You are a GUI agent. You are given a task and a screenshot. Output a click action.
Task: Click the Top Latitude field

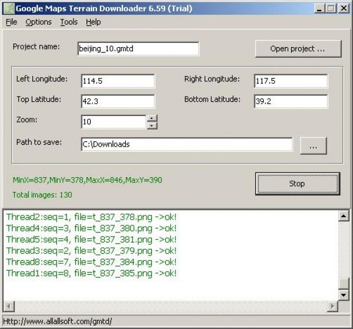(x=118, y=101)
